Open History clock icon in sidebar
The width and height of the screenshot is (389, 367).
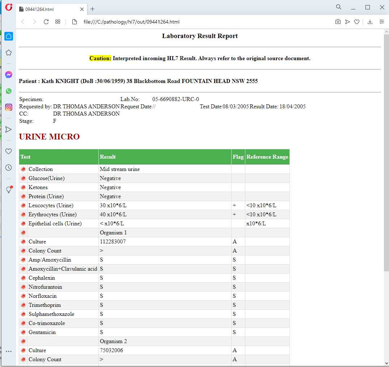8,168
